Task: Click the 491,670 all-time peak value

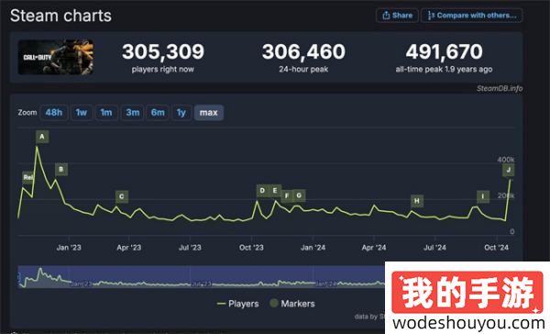Action: coord(444,52)
